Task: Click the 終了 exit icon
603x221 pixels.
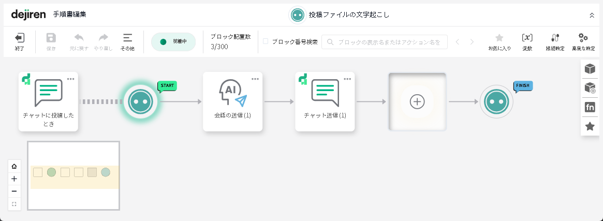Action: (19, 41)
